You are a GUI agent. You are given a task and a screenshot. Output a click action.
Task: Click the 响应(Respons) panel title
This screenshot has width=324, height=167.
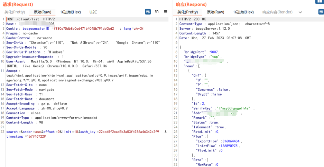coord(191,4)
